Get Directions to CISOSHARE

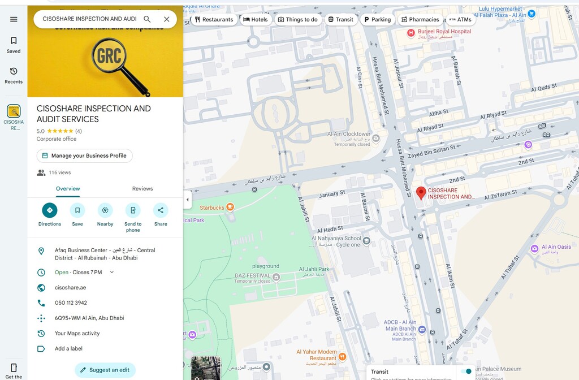[50, 210]
